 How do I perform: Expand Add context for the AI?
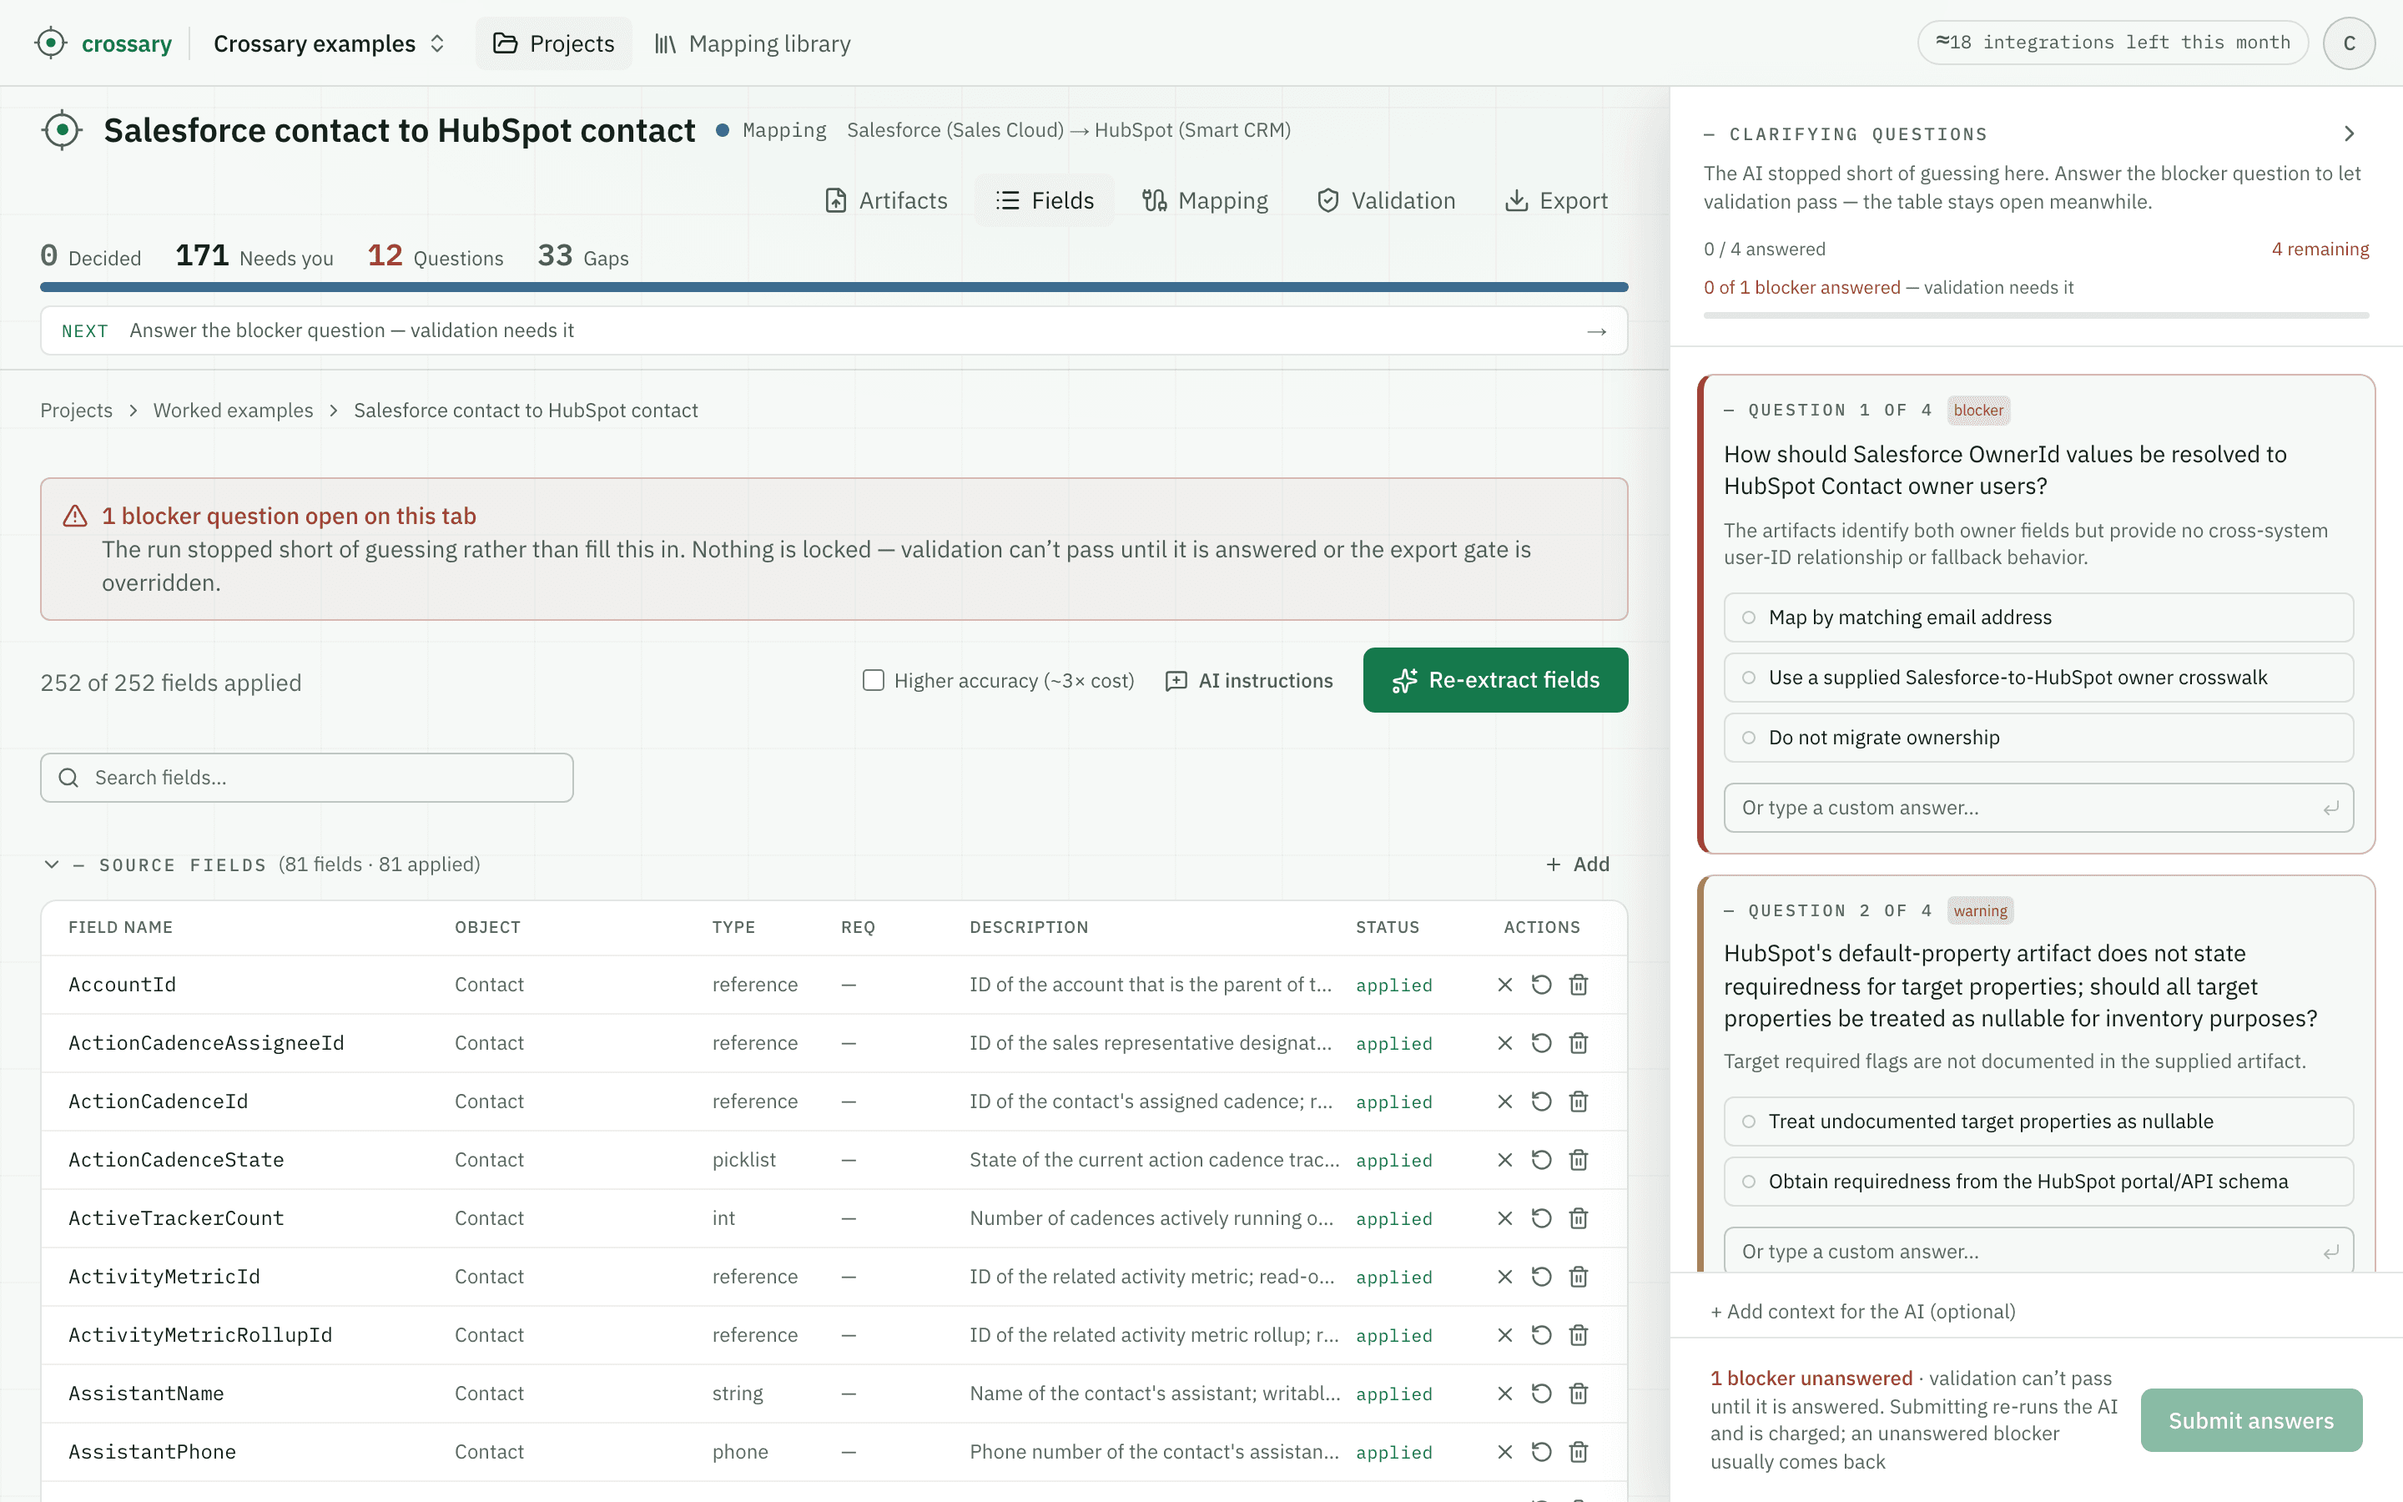[1863, 1311]
